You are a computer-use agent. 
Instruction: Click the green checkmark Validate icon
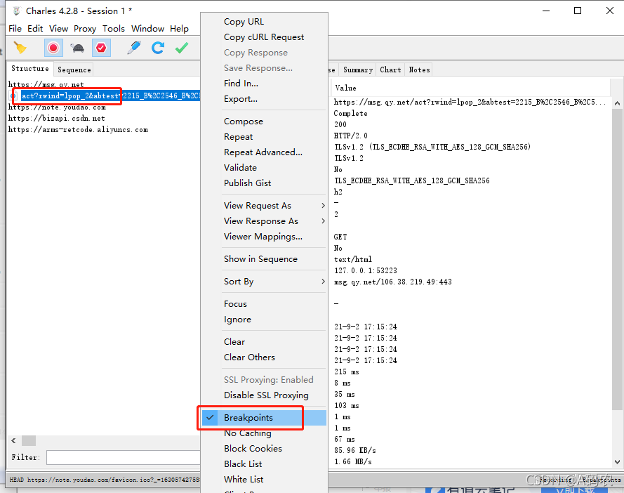182,48
